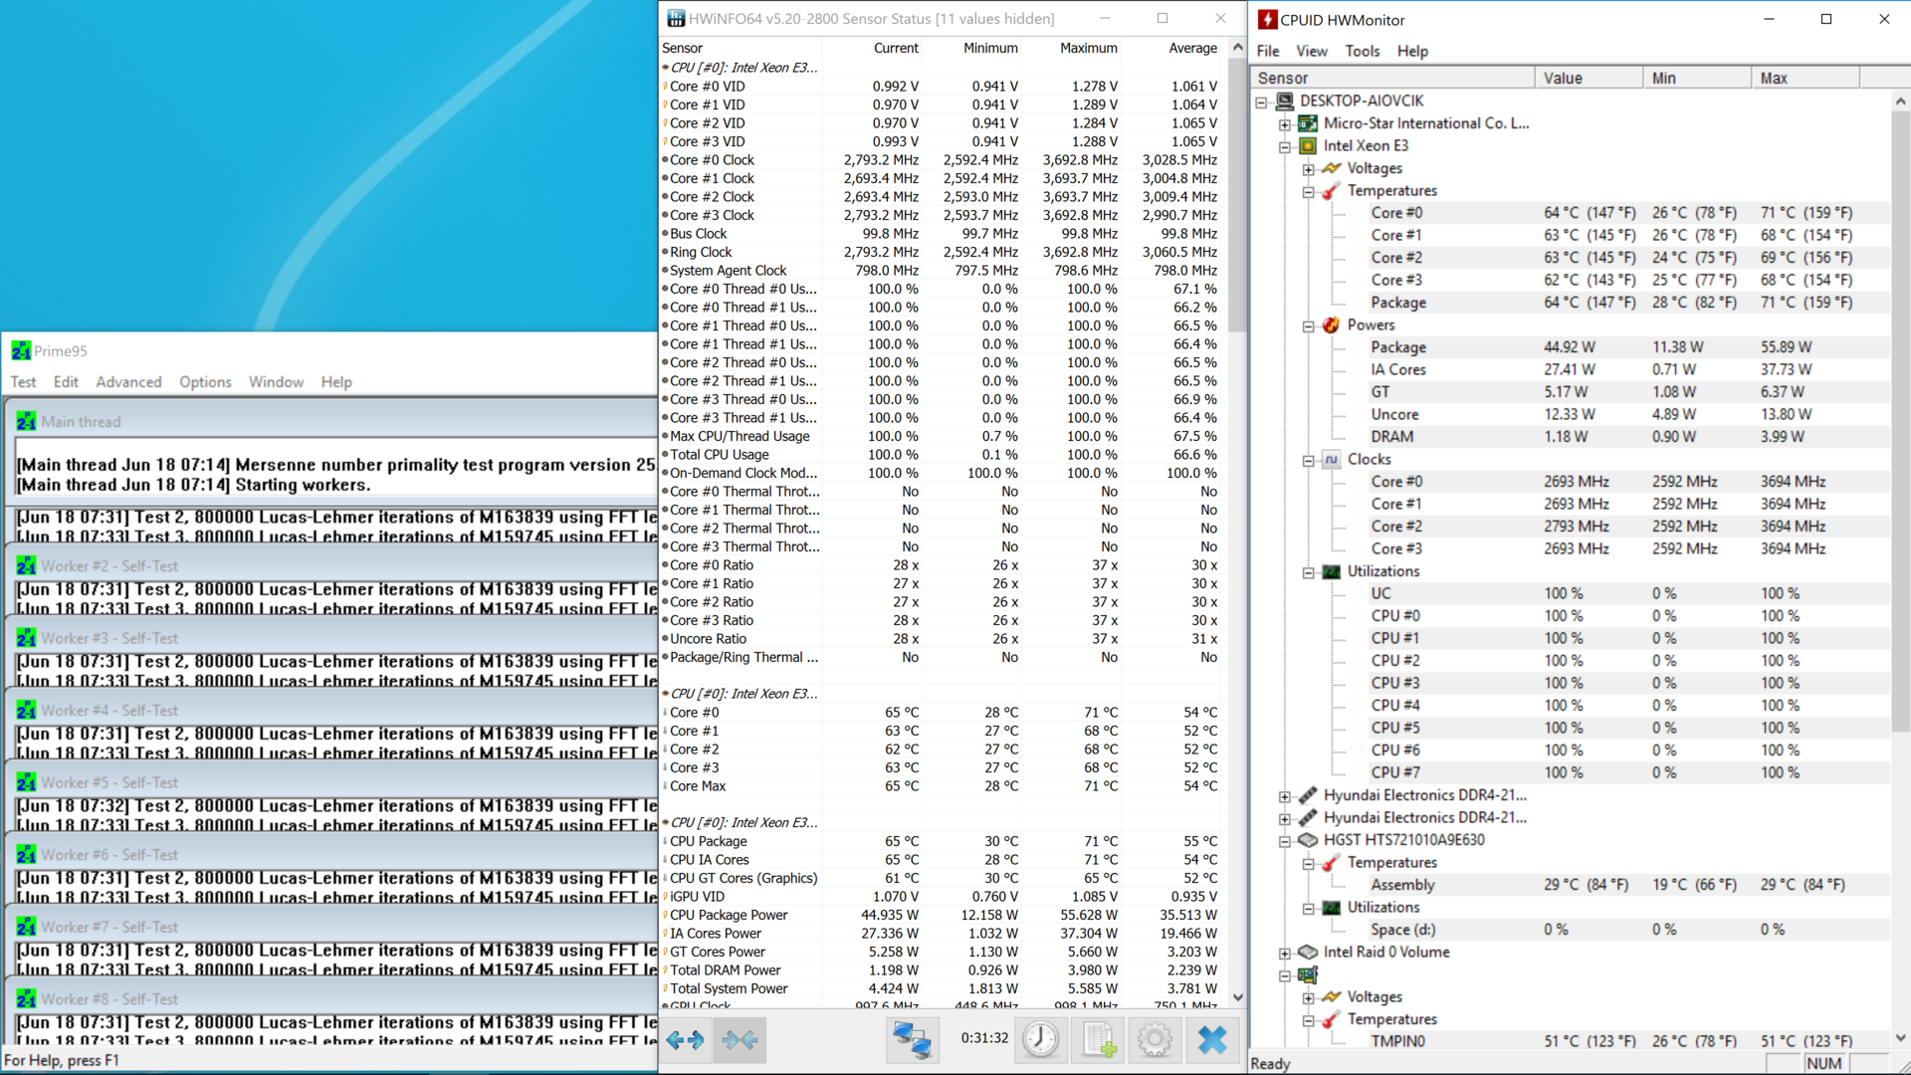Click HWMonitor vertical scrollbar down arrow
This screenshot has width=1911, height=1075.
point(1900,1038)
